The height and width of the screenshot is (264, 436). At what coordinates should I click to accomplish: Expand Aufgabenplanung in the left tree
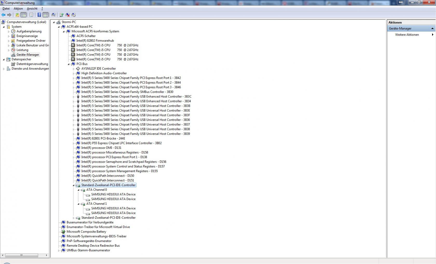click(9, 31)
